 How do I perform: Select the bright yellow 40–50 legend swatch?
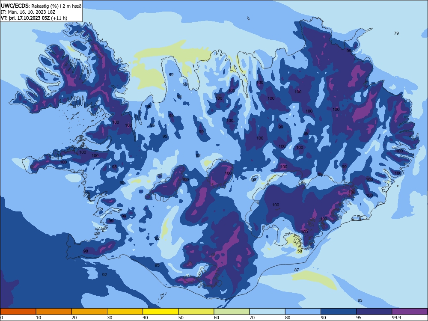tap(160, 312)
